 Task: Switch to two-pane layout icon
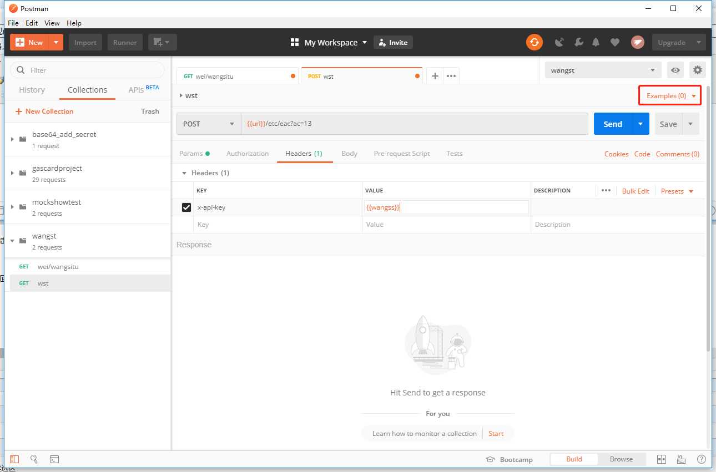[661, 459]
